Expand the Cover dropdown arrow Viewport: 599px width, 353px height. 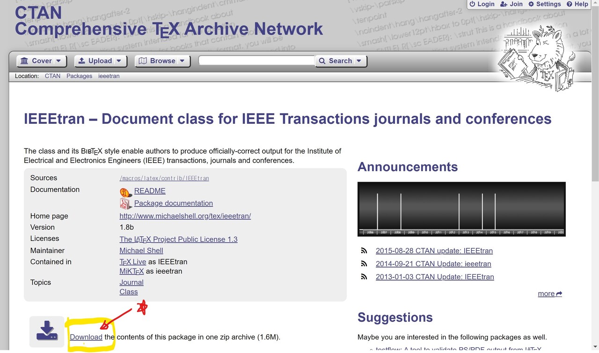coord(58,61)
